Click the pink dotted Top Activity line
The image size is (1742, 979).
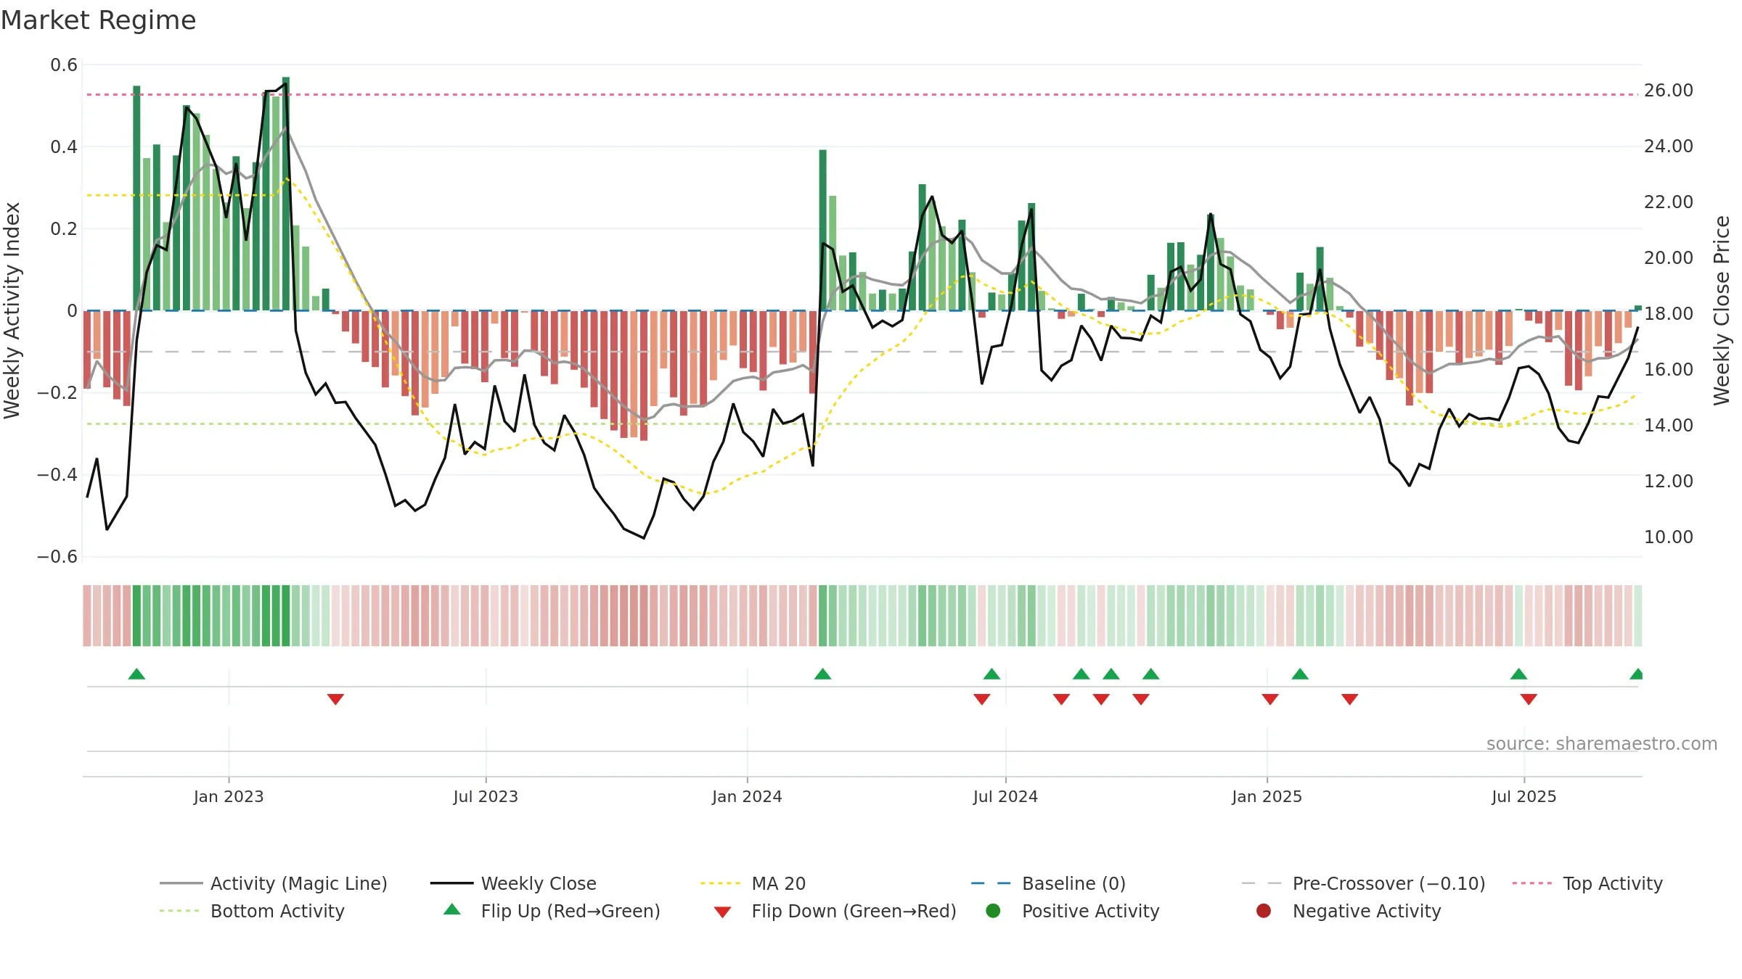[x=862, y=94]
